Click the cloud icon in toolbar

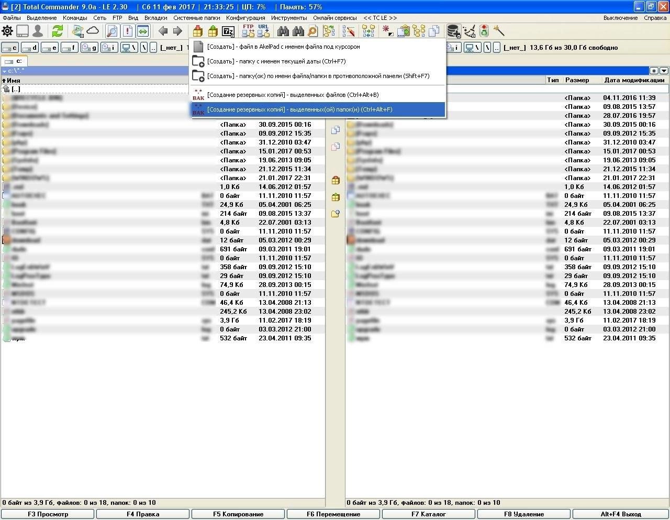coord(93,31)
